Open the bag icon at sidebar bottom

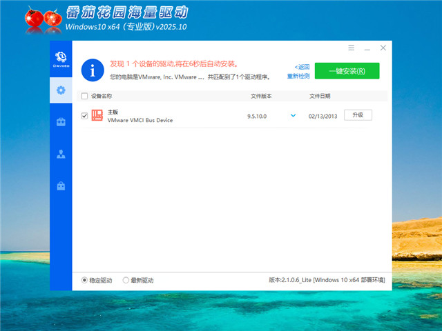(x=61, y=185)
